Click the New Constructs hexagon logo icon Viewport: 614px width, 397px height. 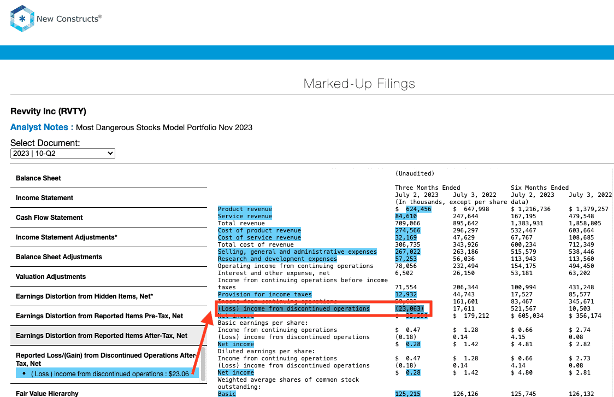22,19
